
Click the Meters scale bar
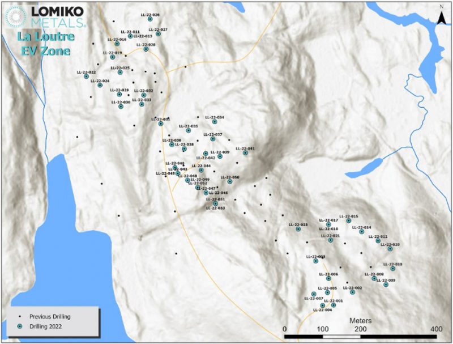click(360, 336)
